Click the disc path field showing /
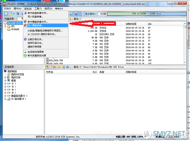 coord(133,19)
